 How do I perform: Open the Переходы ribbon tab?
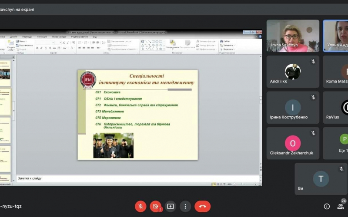click(x=27, y=37)
